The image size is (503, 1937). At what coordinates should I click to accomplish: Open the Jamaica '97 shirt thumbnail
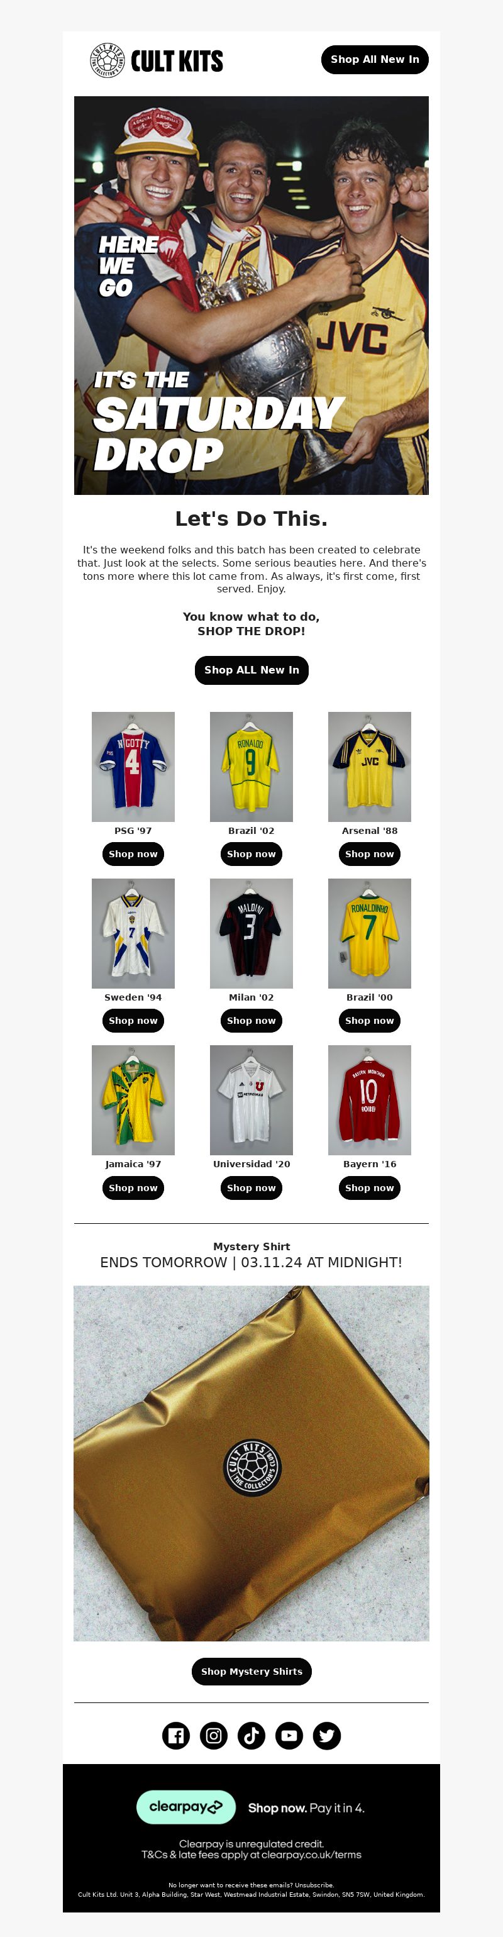pos(133,1100)
